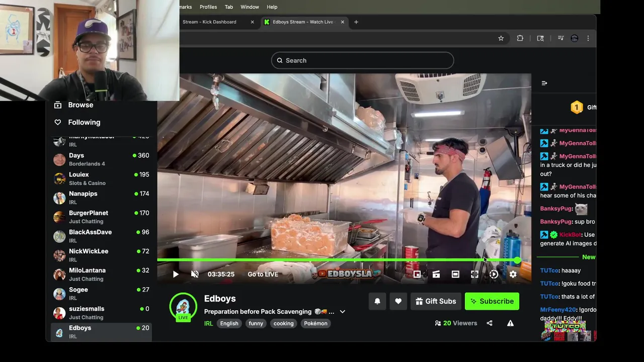The width and height of the screenshot is (644, 362).
Task: Jump to live with Go to LIVE
Action: click(x=263, y=274)
